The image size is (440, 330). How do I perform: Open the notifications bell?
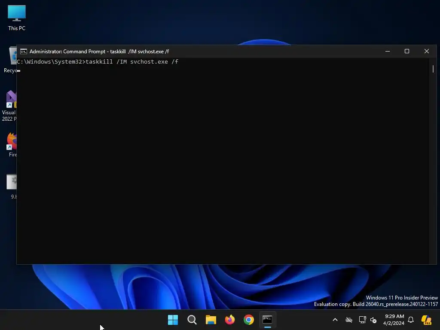411,320
